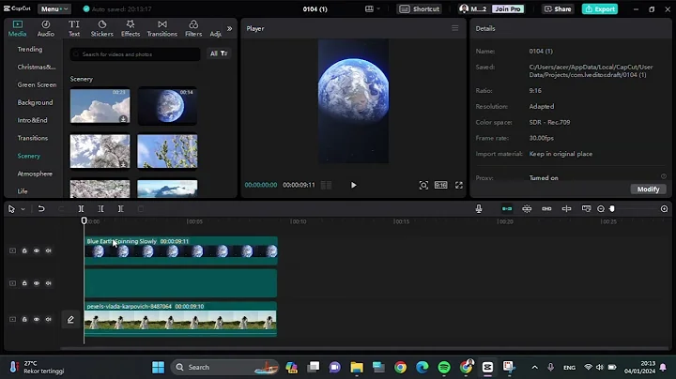This screenshot has width=676, height=379.
Task: Open the Player panel menu icon
Action: coord(454,28)
